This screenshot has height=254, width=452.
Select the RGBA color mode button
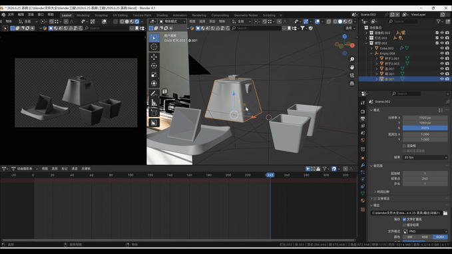point(440,237)
